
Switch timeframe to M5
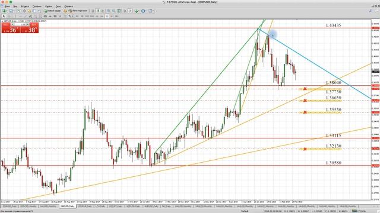[x=82, y=16]
